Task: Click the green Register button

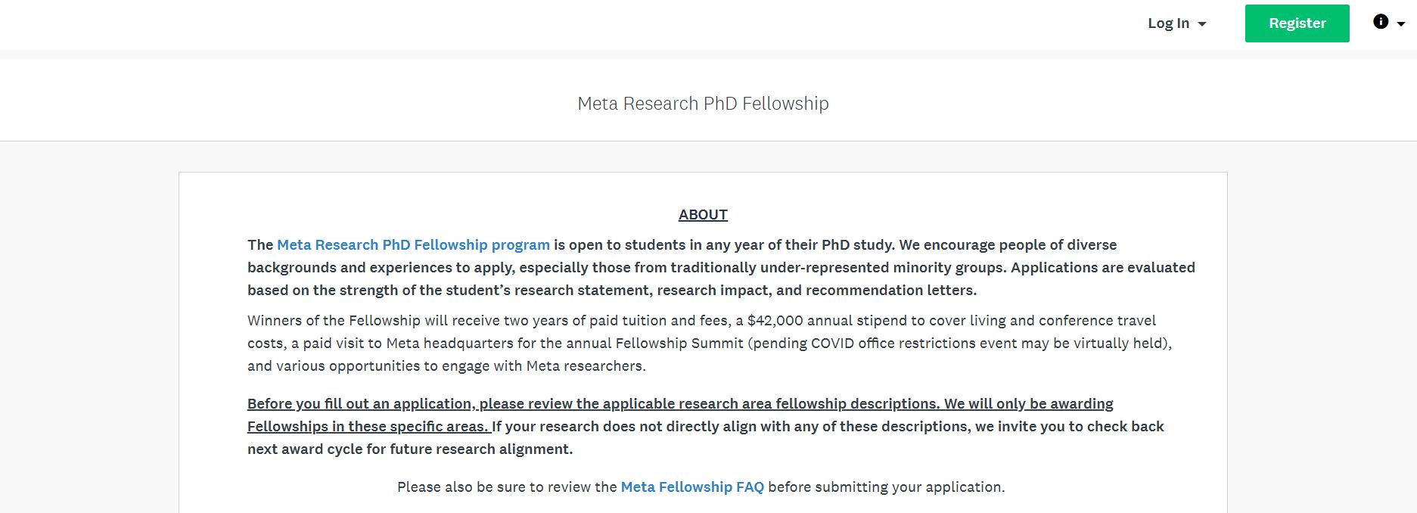Action: pyautogui.click(x=1297, y=23)
